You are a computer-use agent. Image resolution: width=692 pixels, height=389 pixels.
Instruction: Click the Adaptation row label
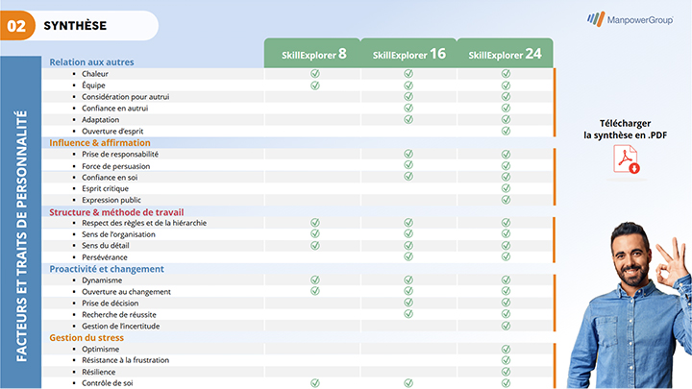click(100, 119)
